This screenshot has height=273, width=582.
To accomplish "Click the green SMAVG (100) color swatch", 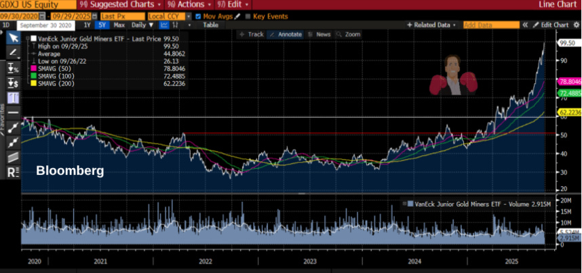I will [34, 77].
